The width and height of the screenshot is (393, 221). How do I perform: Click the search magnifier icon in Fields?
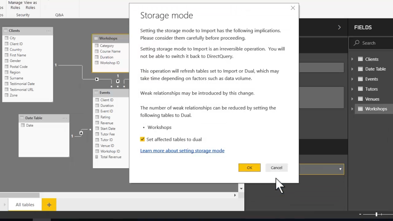click(x=356, y=43)
